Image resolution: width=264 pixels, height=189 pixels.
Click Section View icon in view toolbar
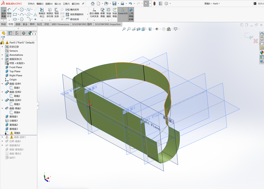pos(138,29)
